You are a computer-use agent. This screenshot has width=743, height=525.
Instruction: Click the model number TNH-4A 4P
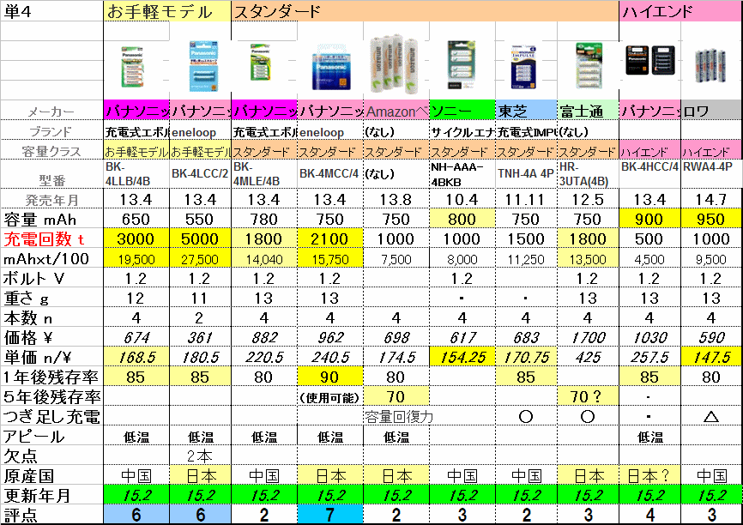point(527,174)
